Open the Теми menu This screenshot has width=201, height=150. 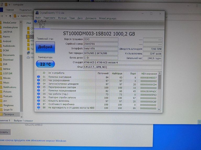tap(72, 18)
